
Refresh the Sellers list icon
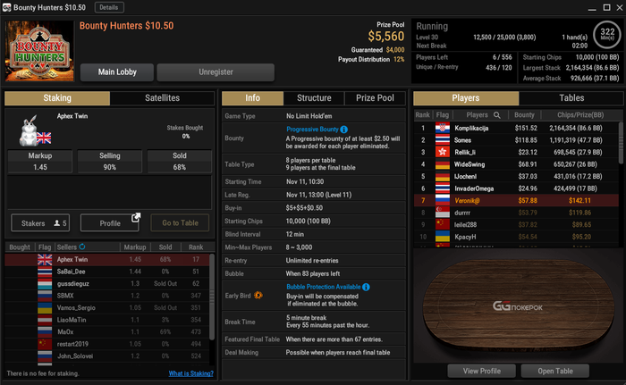(x=82, y=247)
